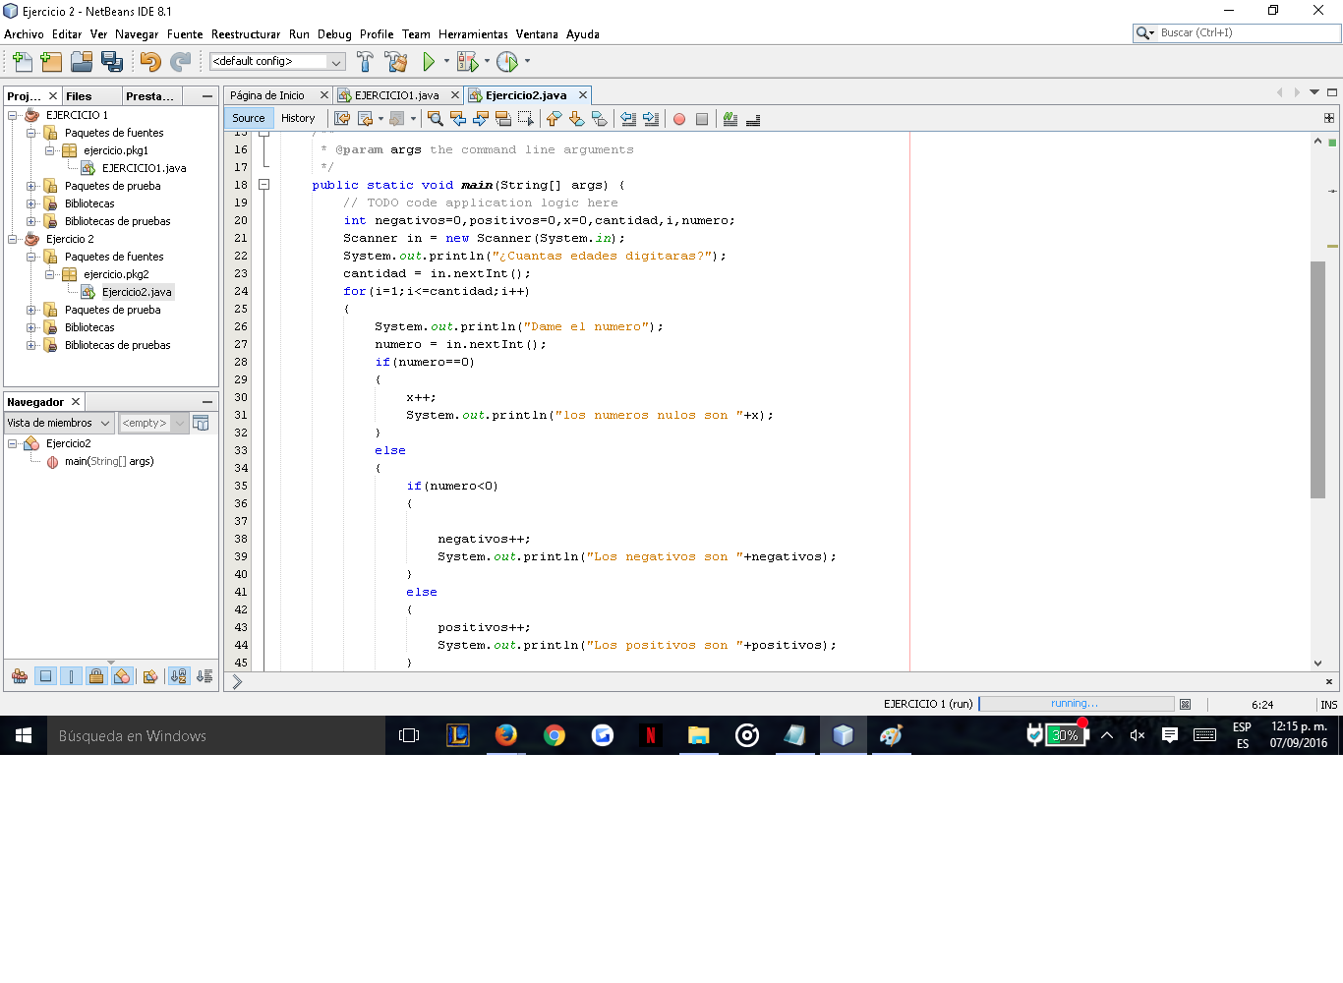Toggle a breakpoint with the red circle icon
This screenshot has height=983, width=1343.
(679, 118)
